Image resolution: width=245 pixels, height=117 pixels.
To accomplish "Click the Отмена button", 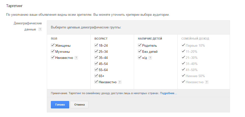I will tap(79, 105).
